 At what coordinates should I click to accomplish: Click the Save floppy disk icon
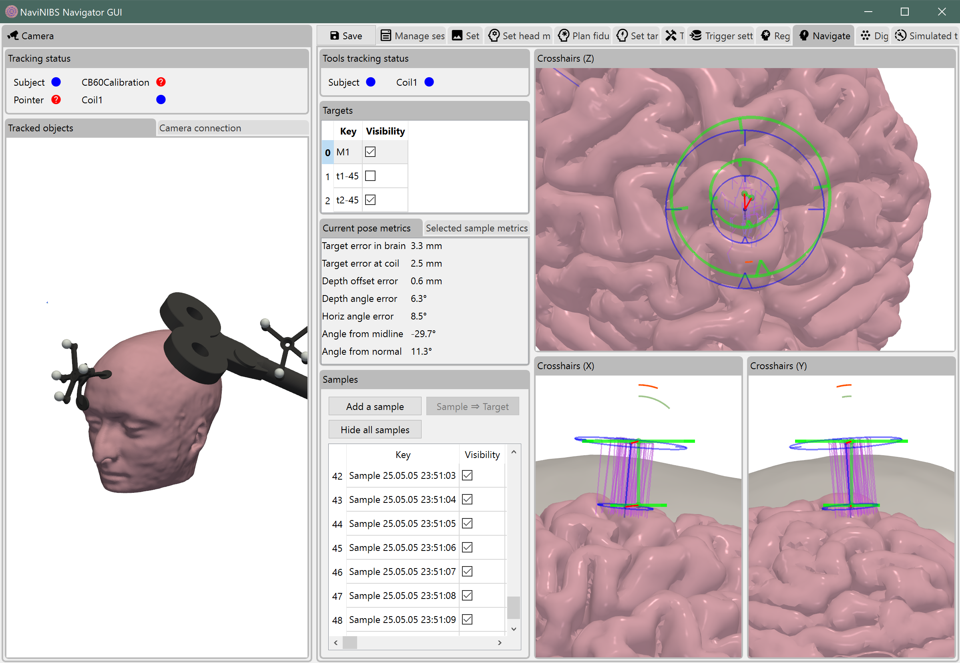click(x=334, y=36)
